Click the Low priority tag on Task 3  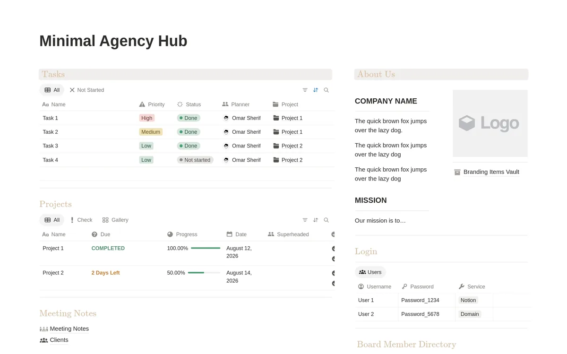[x=146, y=146]
